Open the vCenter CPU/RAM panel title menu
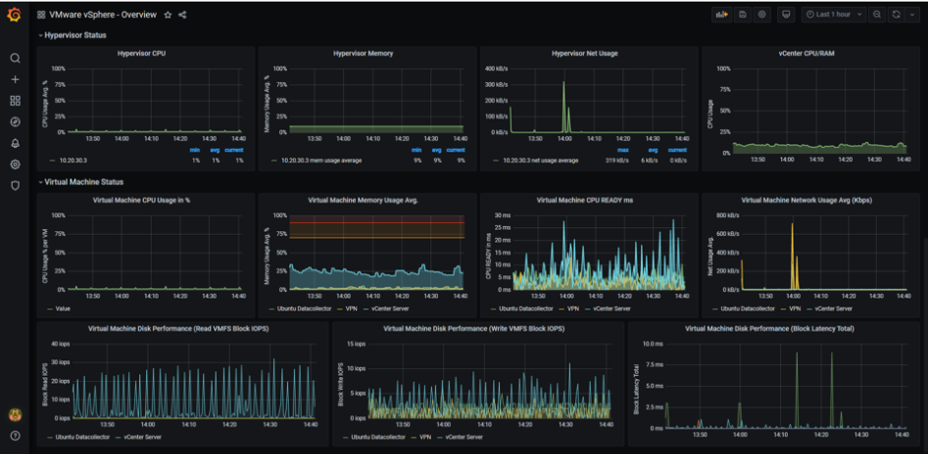928x454 pixels. click(x=807, y=53)
